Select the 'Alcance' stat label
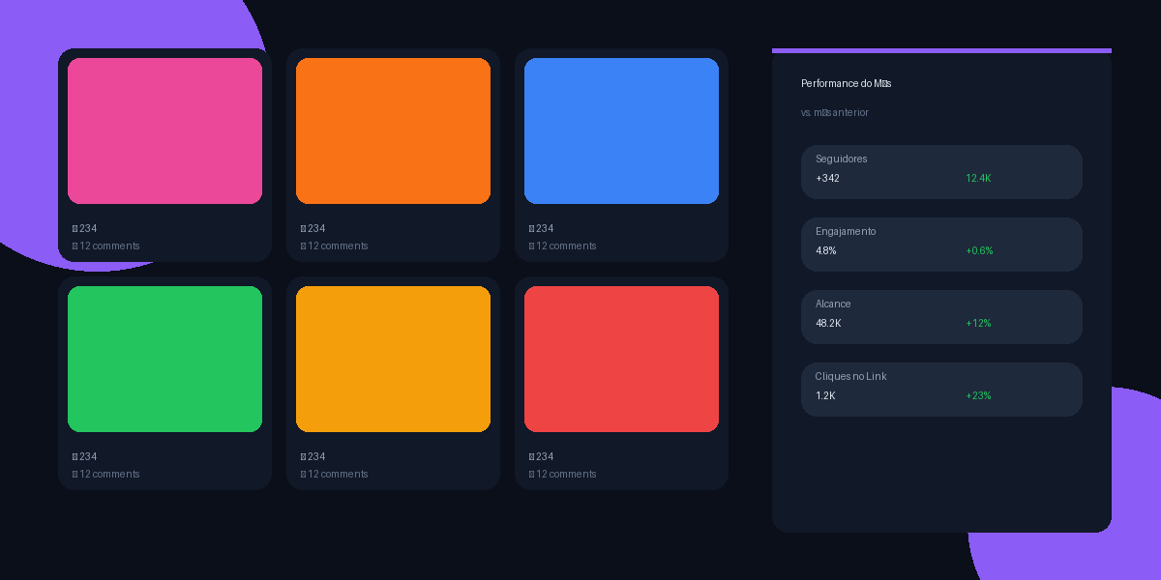 click(833, 304)
